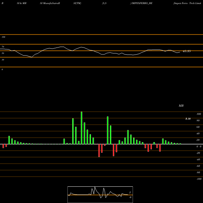
Task: Click the MR axis 40 label
Action: (x=198, y=134)
